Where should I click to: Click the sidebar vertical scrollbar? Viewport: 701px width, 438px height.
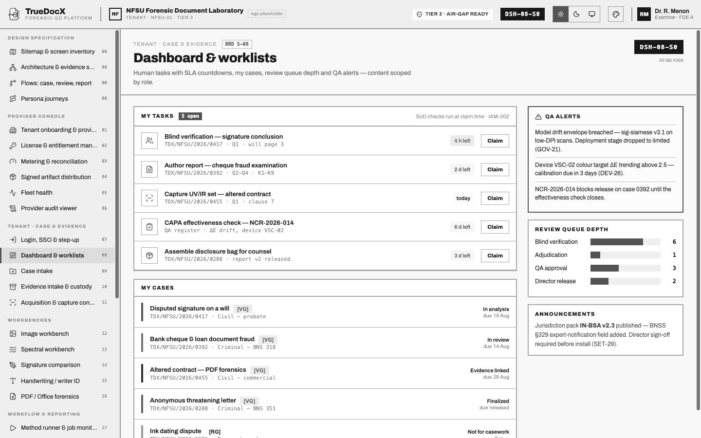(x=117, y=164)
